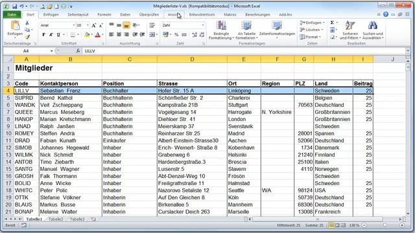Viewport: 415px width, 233px height.
Task: Click the font color A icon
Action: 98,34
